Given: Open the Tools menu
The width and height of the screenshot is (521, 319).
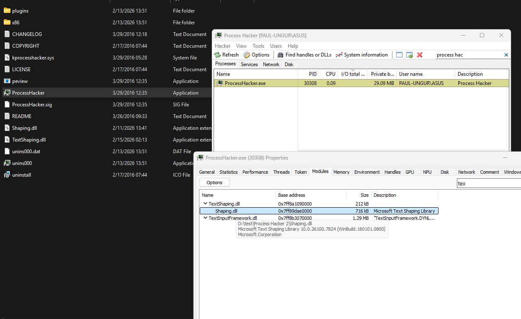Looking at the screenshot, I should [x=258, y=46].
